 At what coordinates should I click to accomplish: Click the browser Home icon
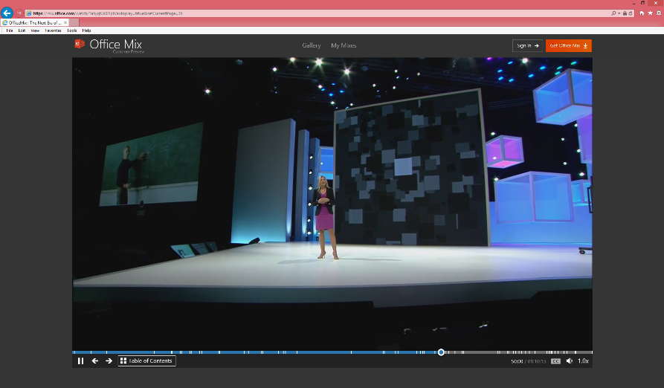[642, 13]
